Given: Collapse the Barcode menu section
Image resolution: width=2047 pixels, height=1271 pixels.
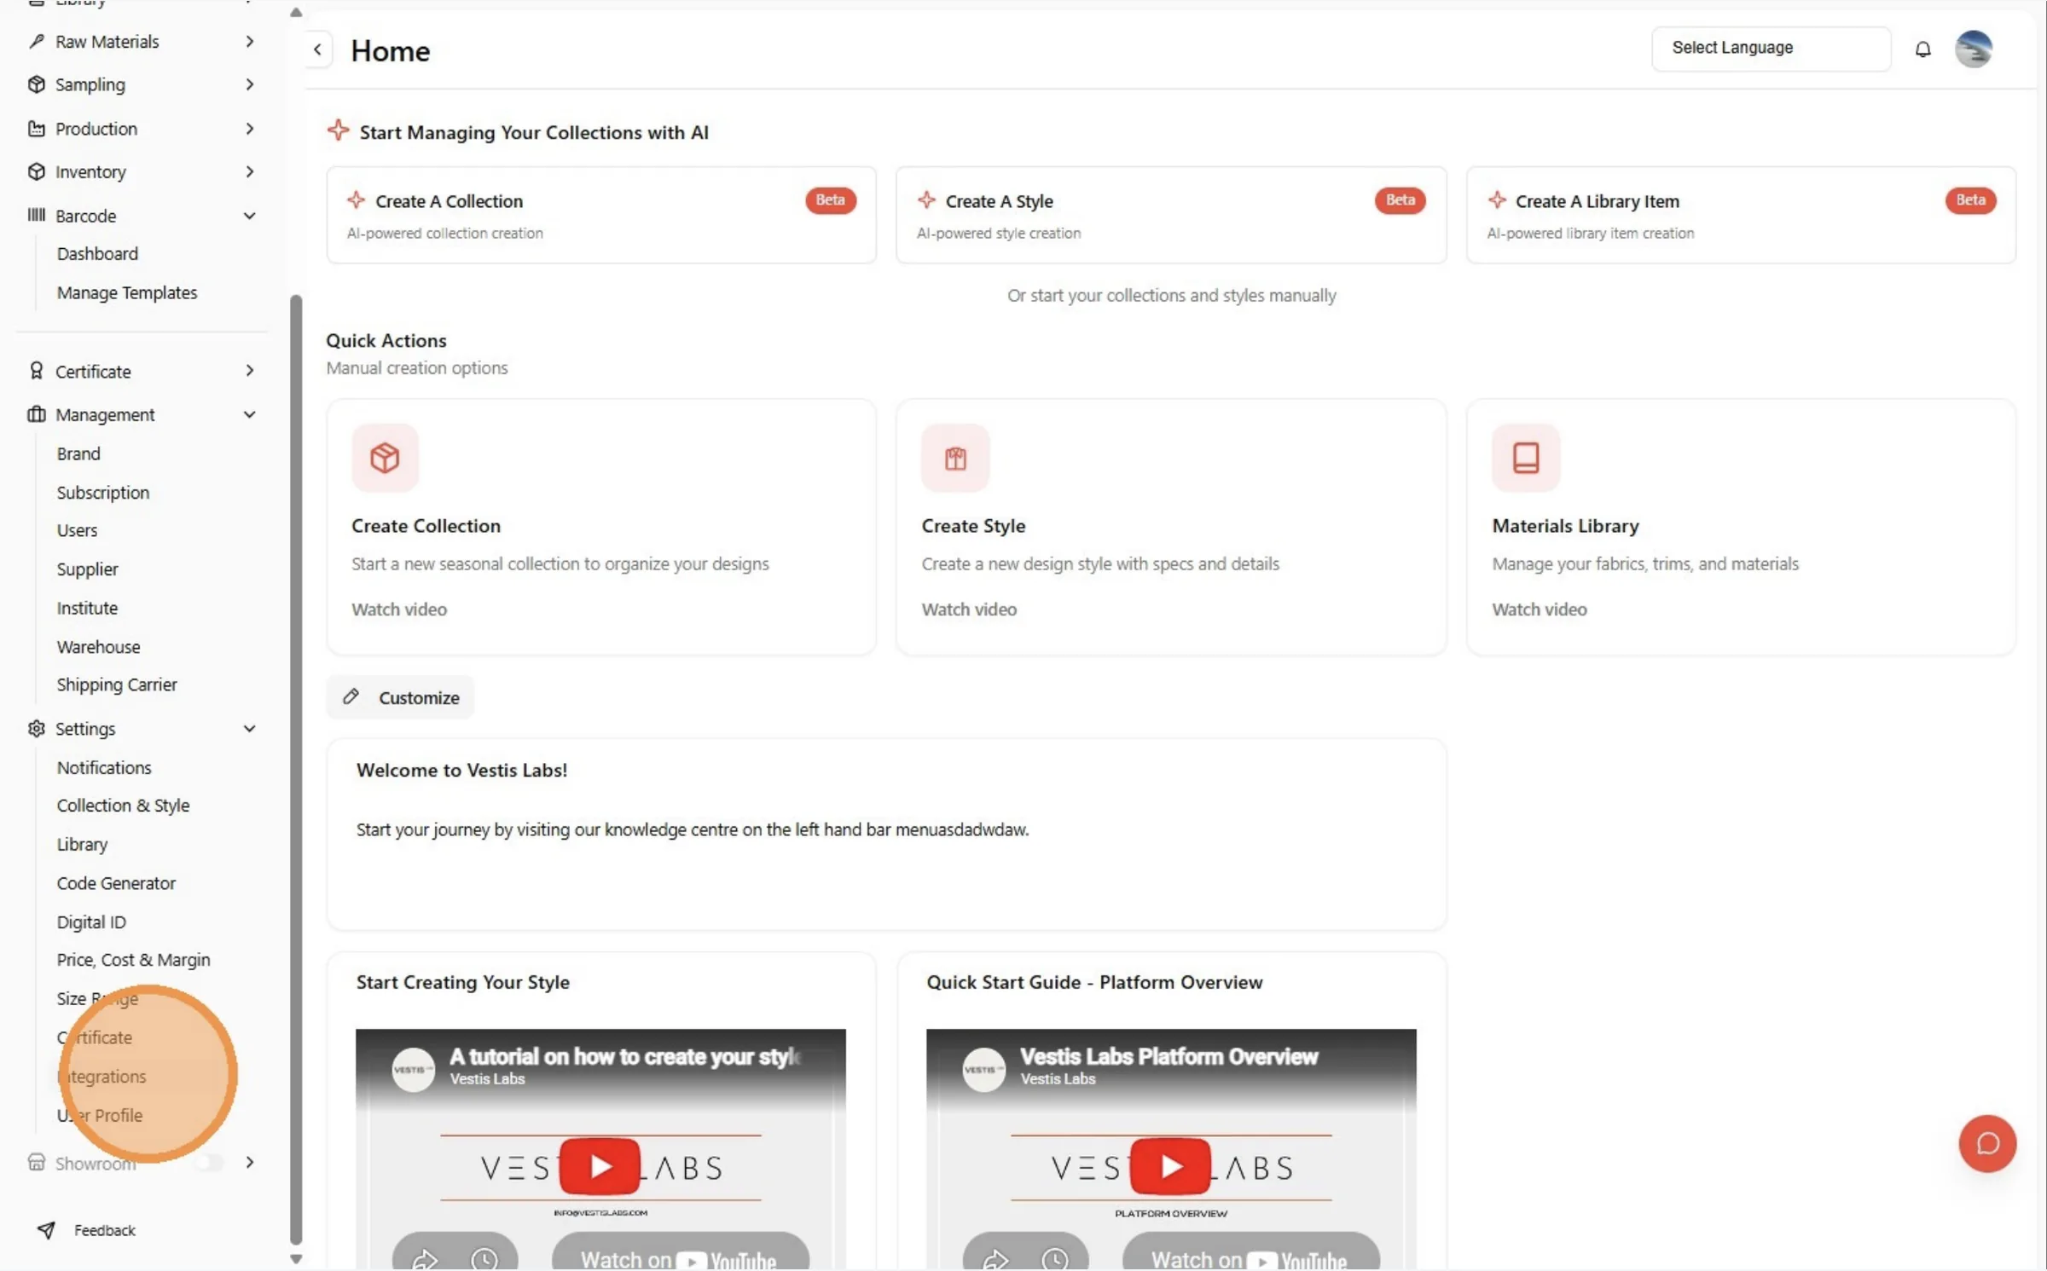Looking at the screenshot, I should pos(249,216).
